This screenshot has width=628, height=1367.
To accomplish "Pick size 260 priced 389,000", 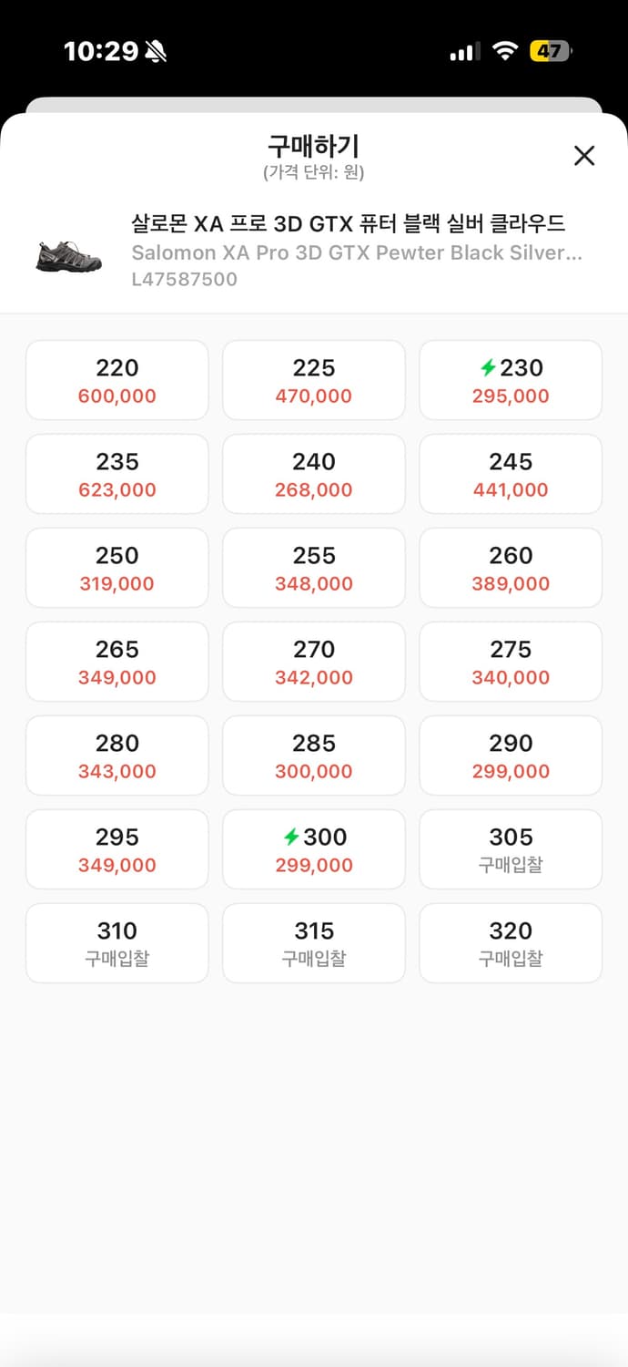I will (511, 568).
